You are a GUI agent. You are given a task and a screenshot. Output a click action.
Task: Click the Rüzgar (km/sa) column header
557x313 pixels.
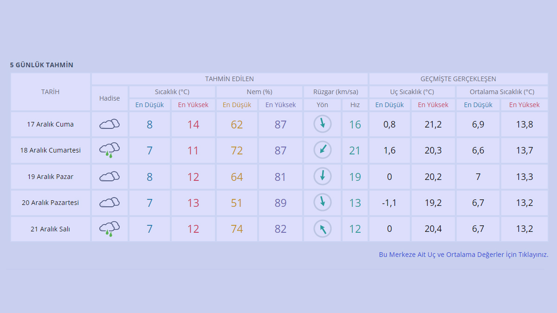click(x=335, y=92)
